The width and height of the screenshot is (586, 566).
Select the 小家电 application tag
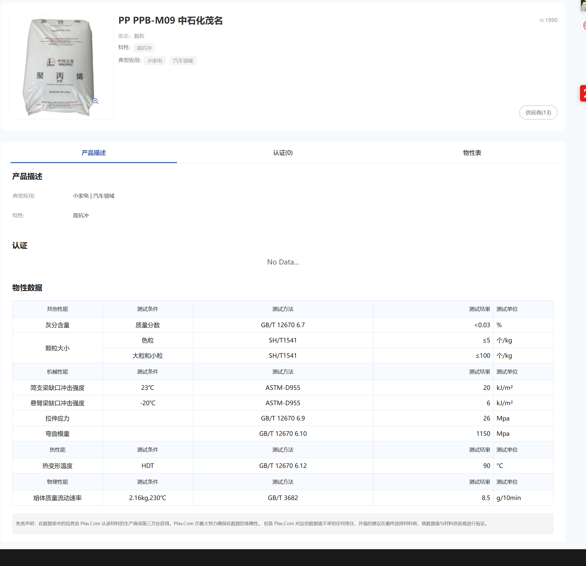point(155,61)
